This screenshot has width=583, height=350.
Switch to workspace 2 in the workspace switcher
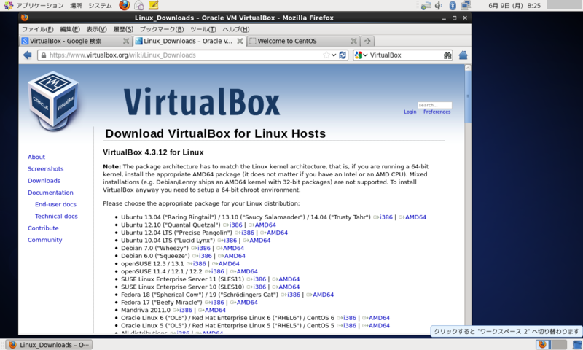pos(559,344)
